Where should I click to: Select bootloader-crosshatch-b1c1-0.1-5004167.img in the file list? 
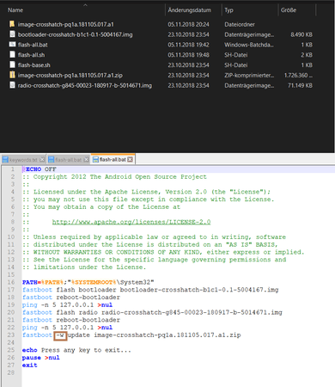(75, 34)
